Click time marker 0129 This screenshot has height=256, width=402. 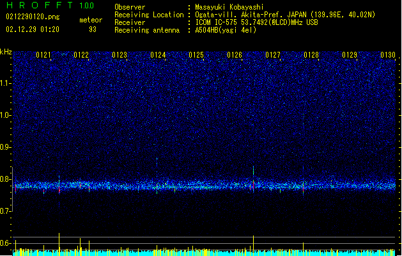[x=350, y=55]
